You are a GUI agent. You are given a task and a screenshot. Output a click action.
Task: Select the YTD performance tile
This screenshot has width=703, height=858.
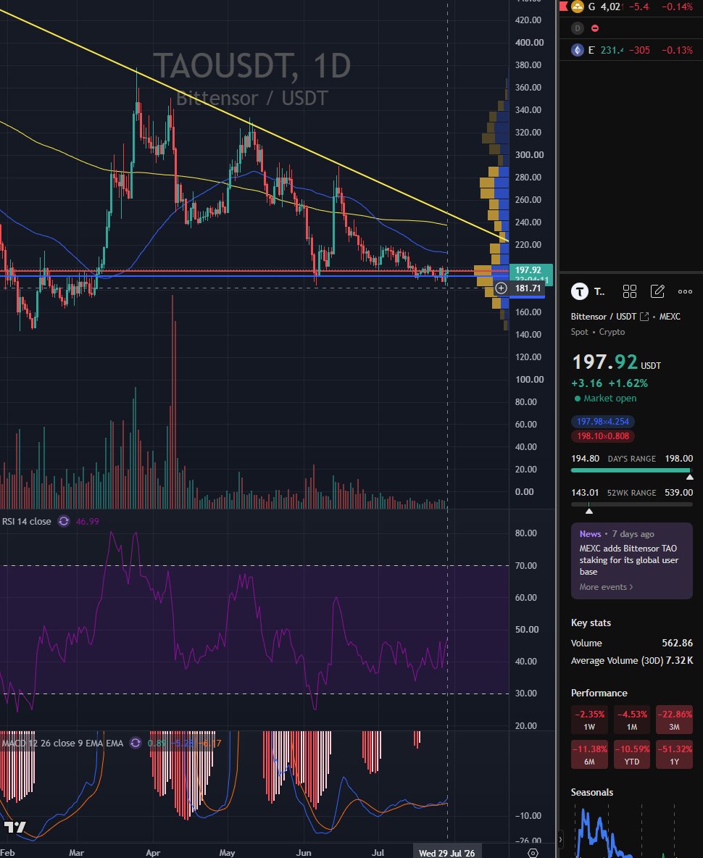click(632, 754)
